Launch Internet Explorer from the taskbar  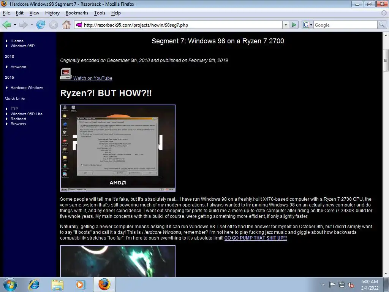tap(34, 284)
